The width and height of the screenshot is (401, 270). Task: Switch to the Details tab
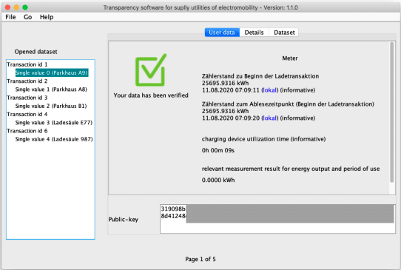coord(254,33)
